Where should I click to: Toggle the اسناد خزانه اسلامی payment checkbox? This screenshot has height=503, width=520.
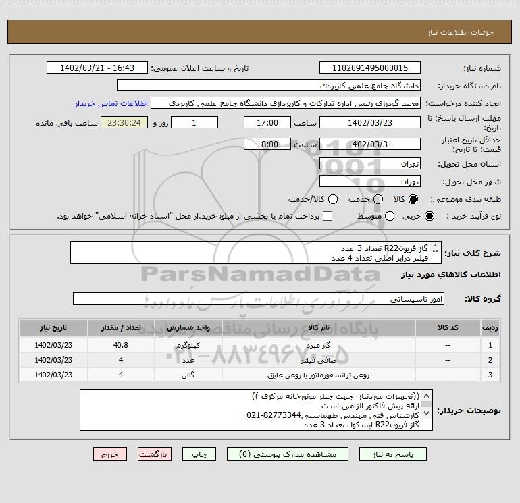point(328,216)
